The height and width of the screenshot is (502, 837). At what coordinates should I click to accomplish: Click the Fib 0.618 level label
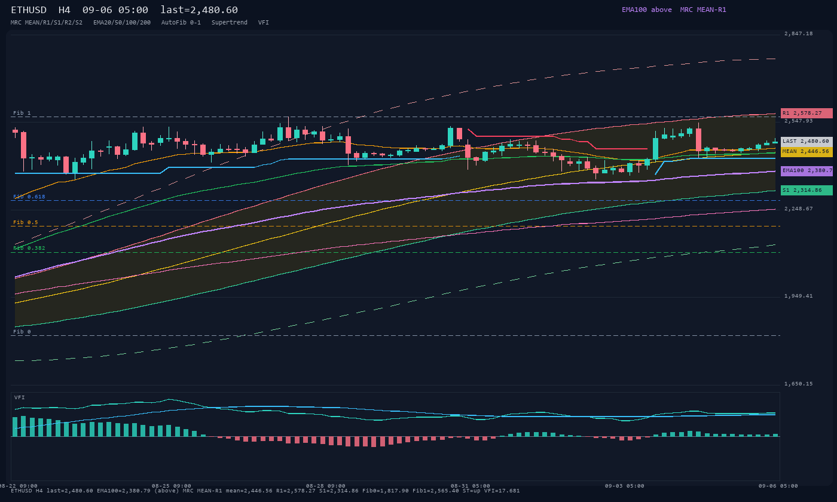[x=29, y=197]
